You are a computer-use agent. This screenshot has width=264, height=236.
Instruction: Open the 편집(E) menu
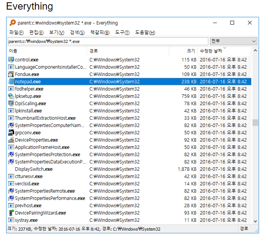click(x=36, y=32)
